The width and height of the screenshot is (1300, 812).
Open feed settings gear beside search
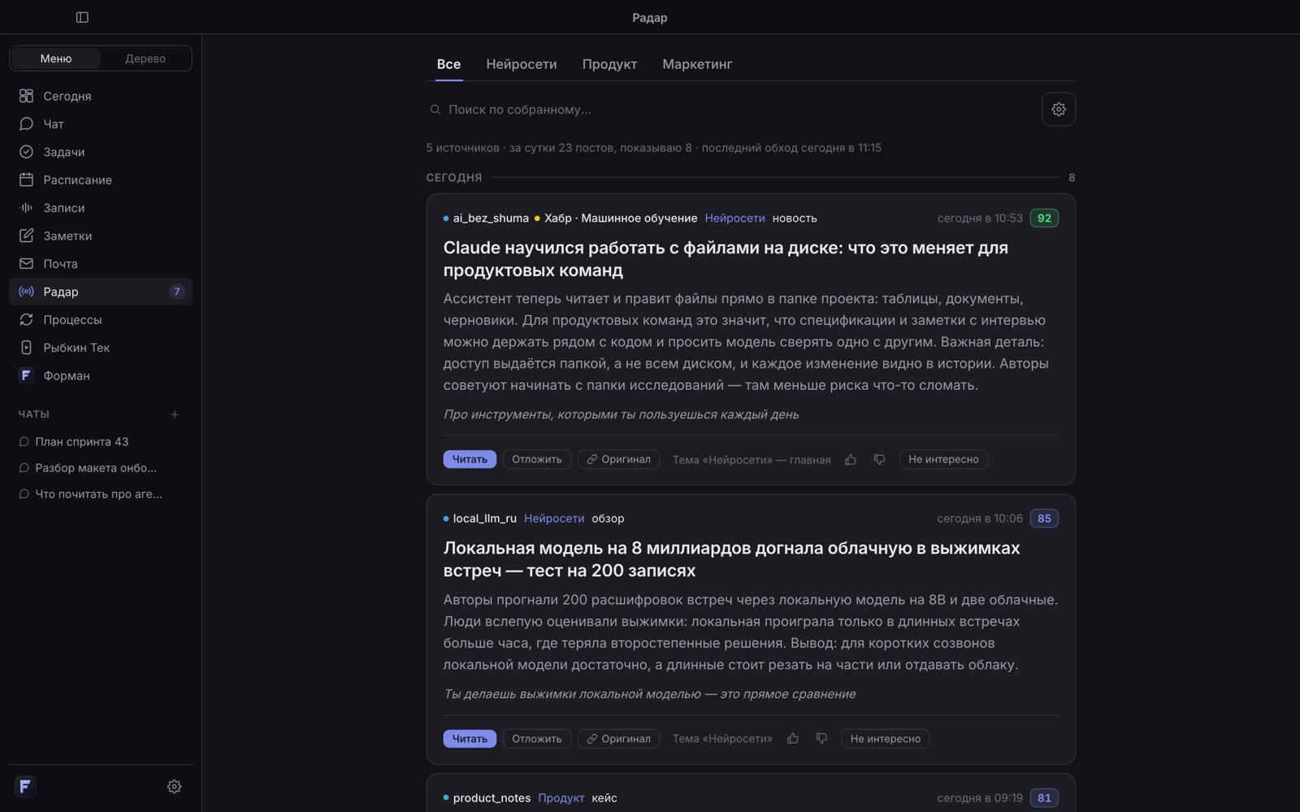1058,110
